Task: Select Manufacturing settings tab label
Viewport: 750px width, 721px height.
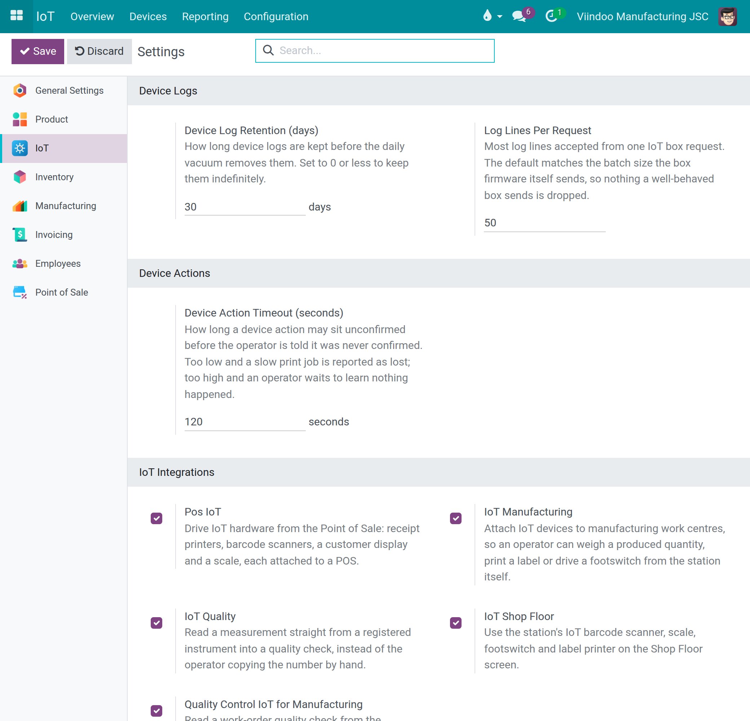Action: coord(66,206)
